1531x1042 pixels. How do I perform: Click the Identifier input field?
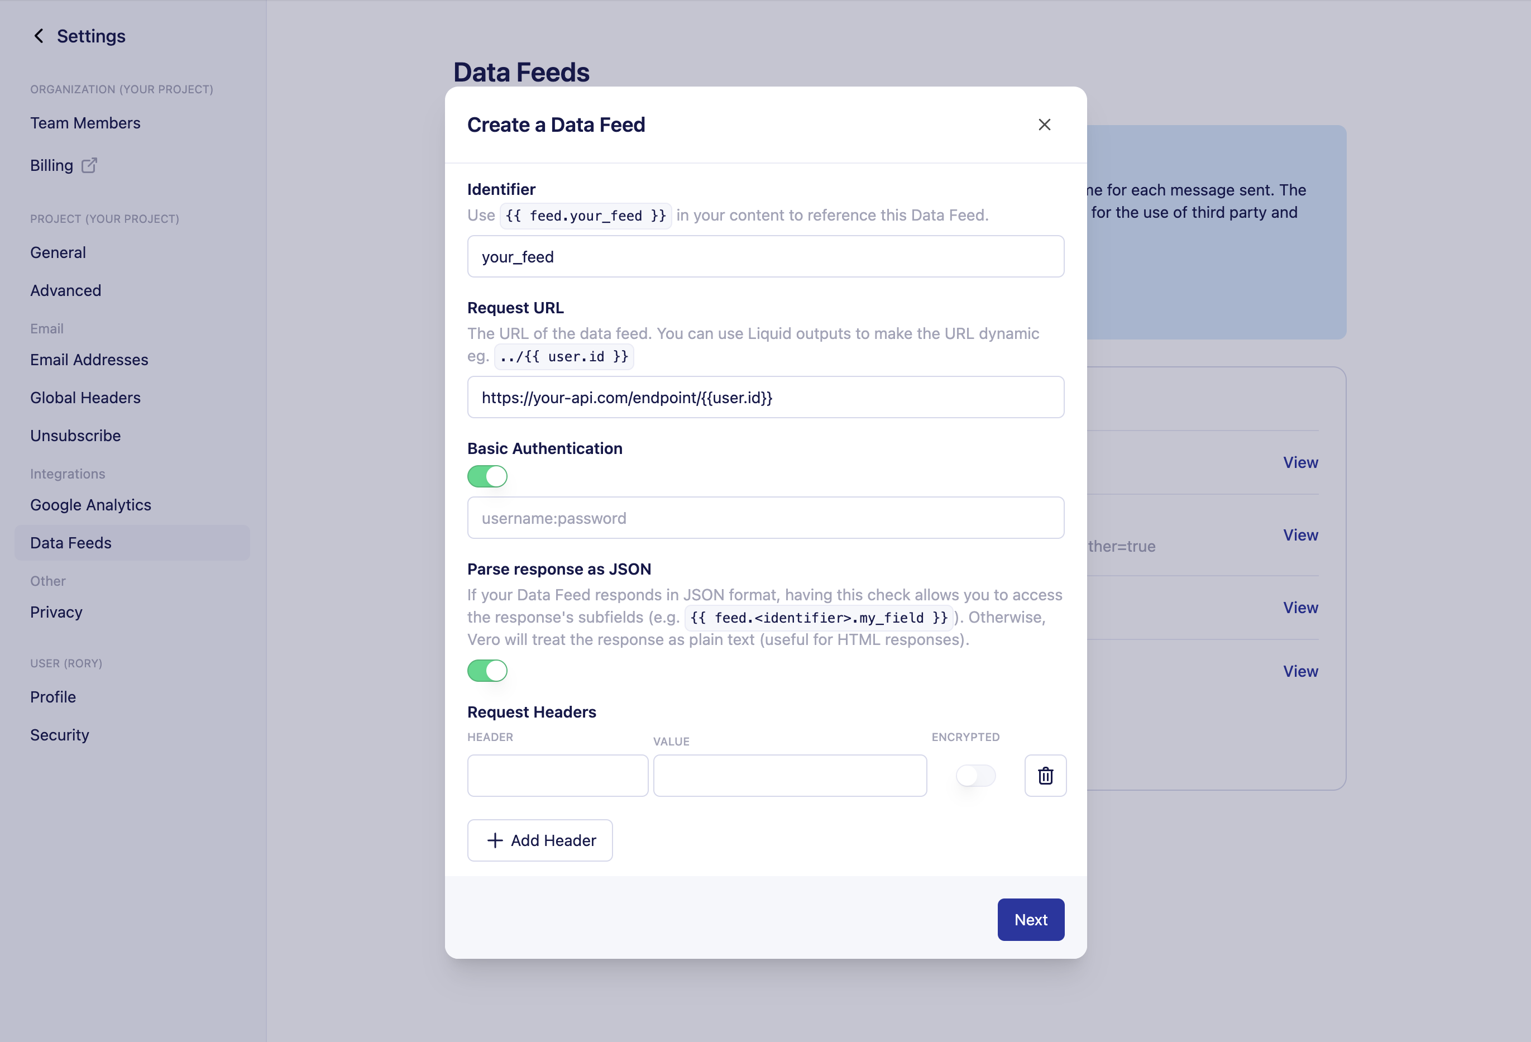tap(766, 255)
